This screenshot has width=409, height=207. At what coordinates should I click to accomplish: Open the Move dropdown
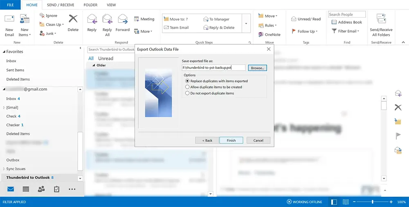pos(268,16)
